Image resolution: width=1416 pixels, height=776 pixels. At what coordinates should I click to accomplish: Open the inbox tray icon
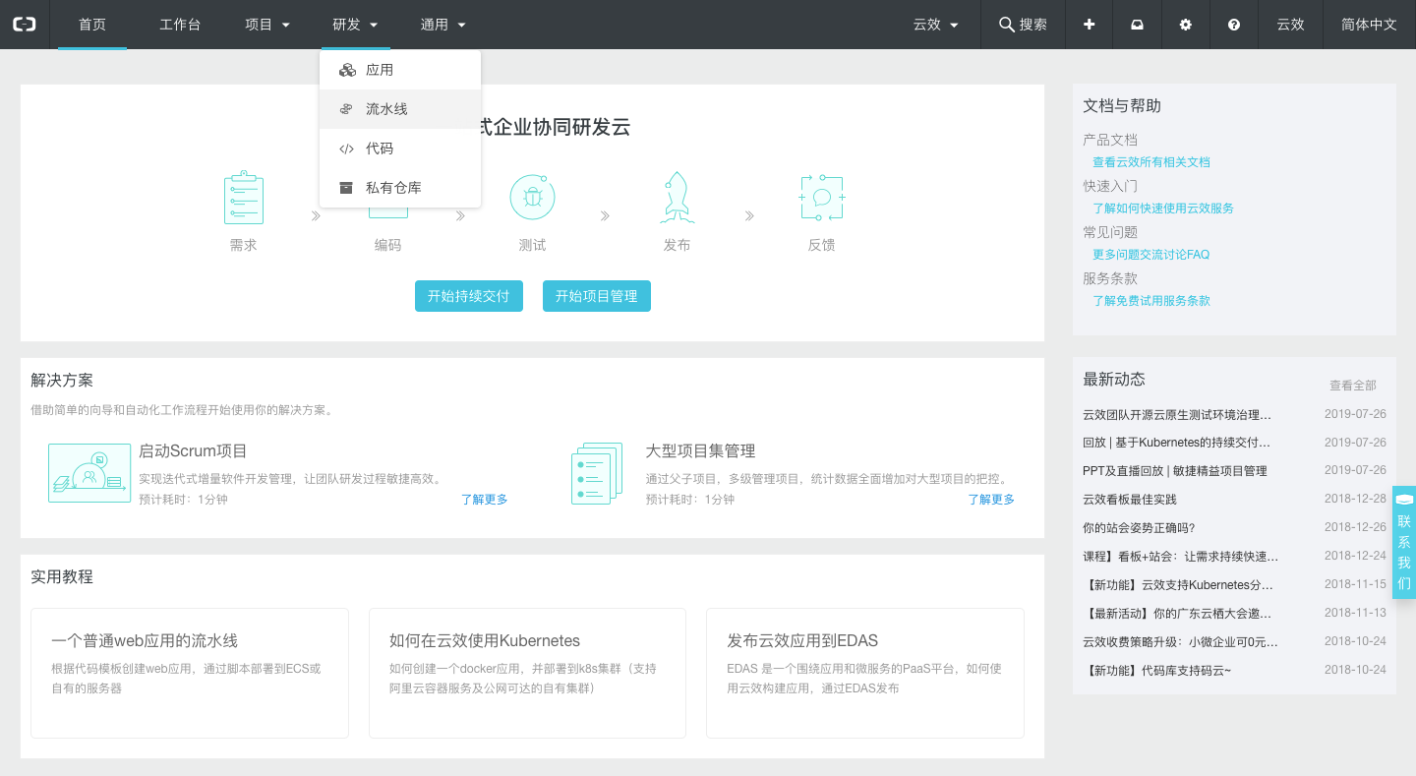pyautogui.click(x=1137, y=25)
